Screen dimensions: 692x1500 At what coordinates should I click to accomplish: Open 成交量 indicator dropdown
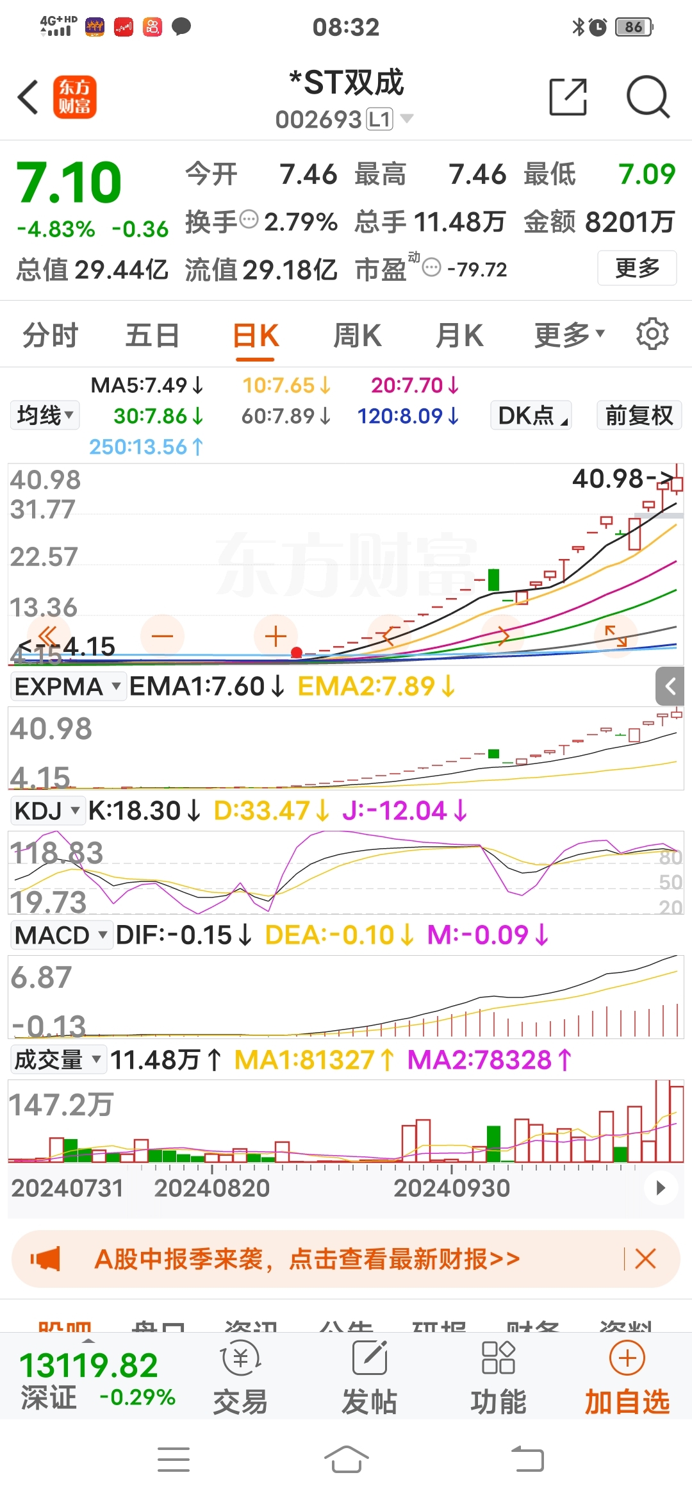coord(58,1060)
